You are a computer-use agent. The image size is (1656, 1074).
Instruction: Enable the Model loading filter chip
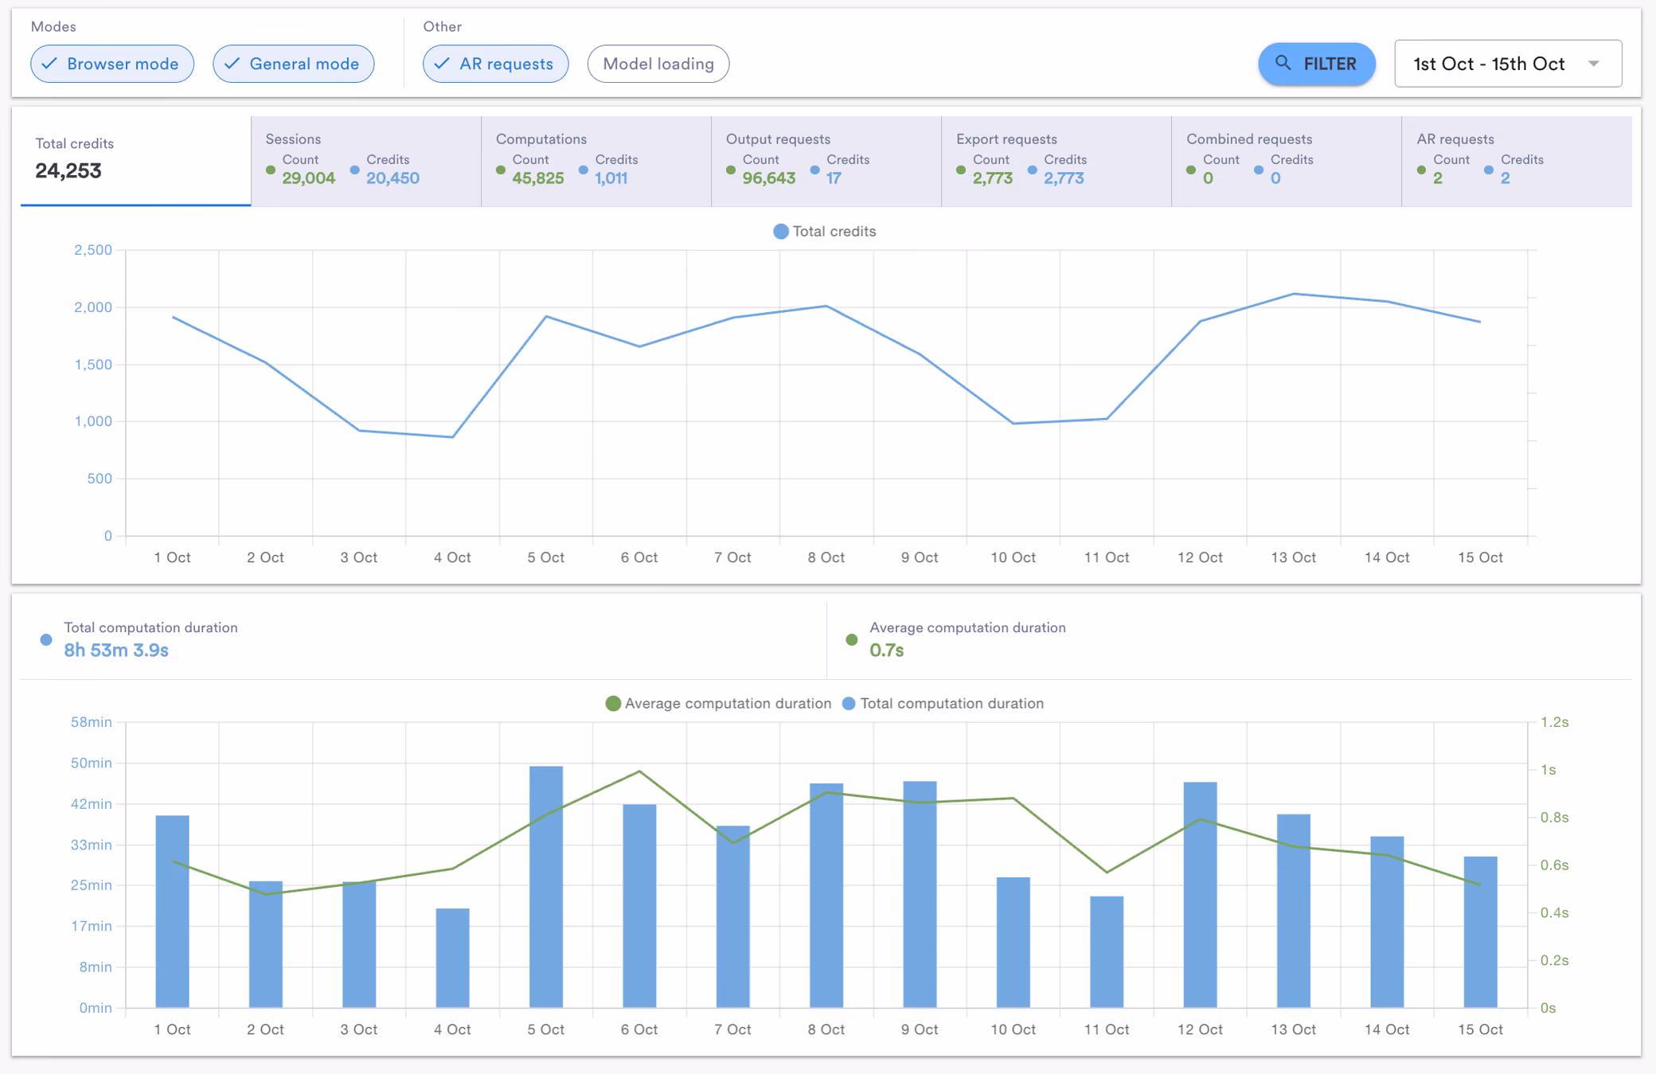[x=658, y=64]
